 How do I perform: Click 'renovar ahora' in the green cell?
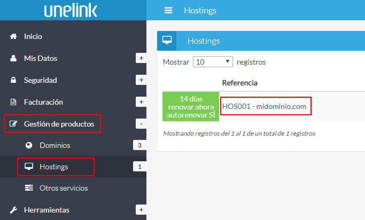point(191,107)
